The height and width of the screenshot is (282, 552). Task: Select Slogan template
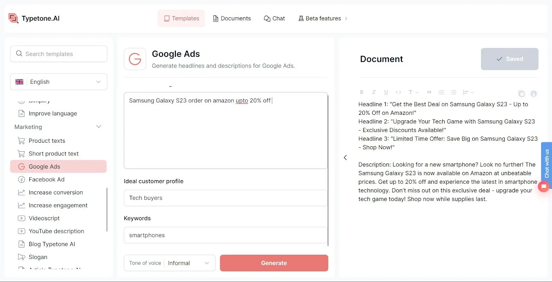tap(38, 257)
